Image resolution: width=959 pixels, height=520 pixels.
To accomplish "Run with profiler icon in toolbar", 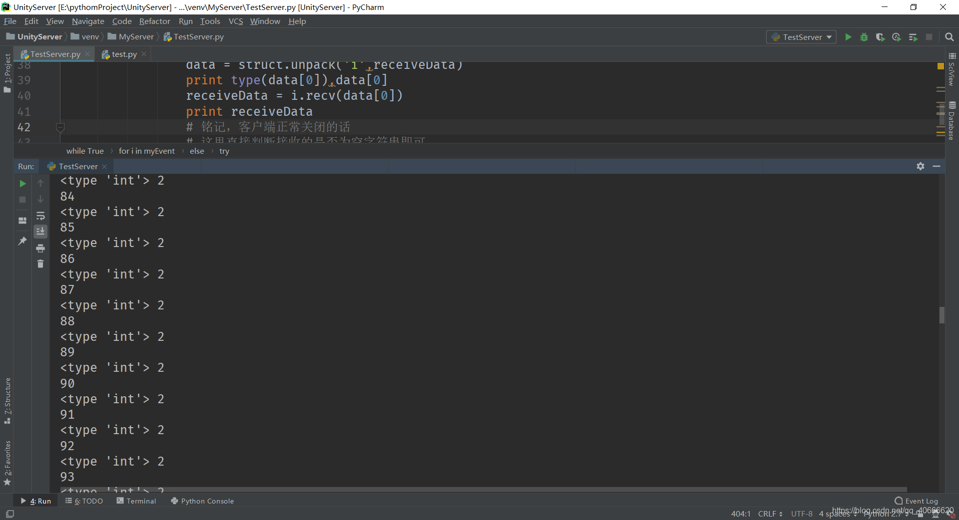I will 897,37.
